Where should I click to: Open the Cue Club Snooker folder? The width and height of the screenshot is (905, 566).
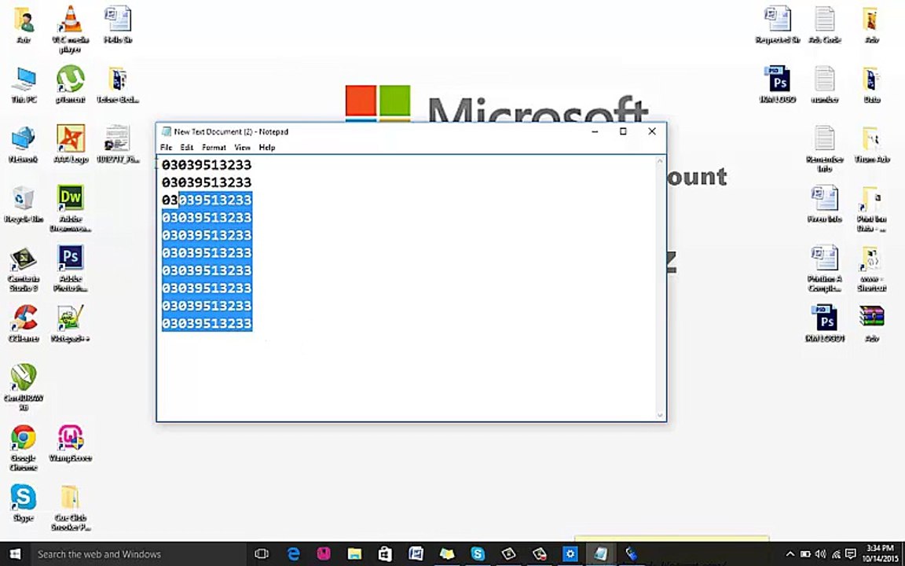tap(71, 507)
